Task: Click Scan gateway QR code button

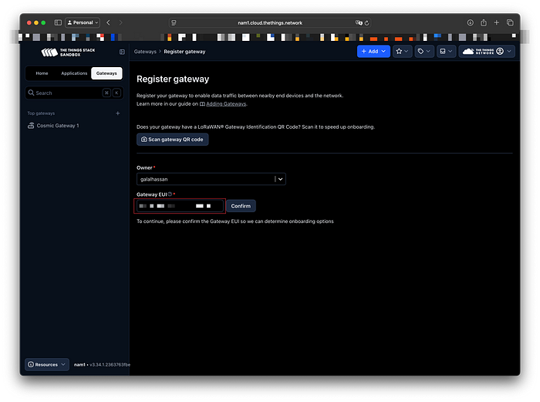Action: pyautogui.click(x=173, y=140)
